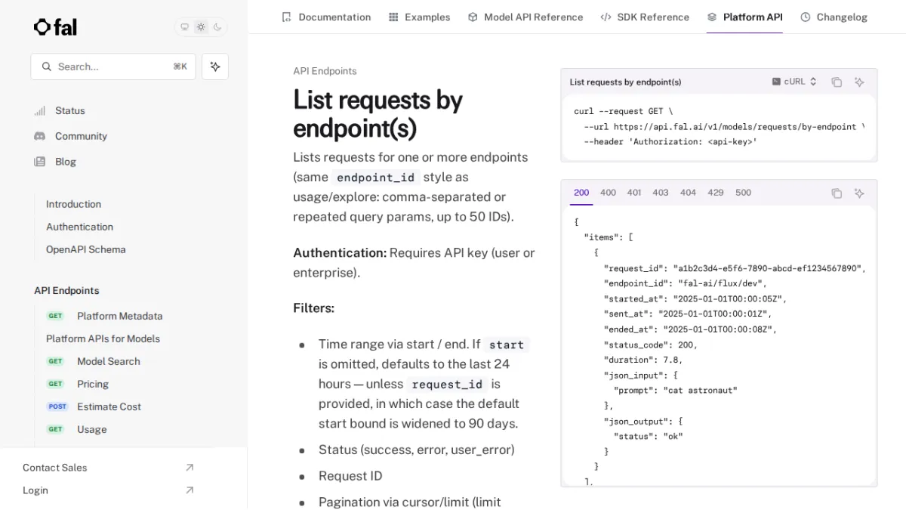Open the SDK Reference tab
Screen dimensions: 906x510
click(x=645, y=17)
